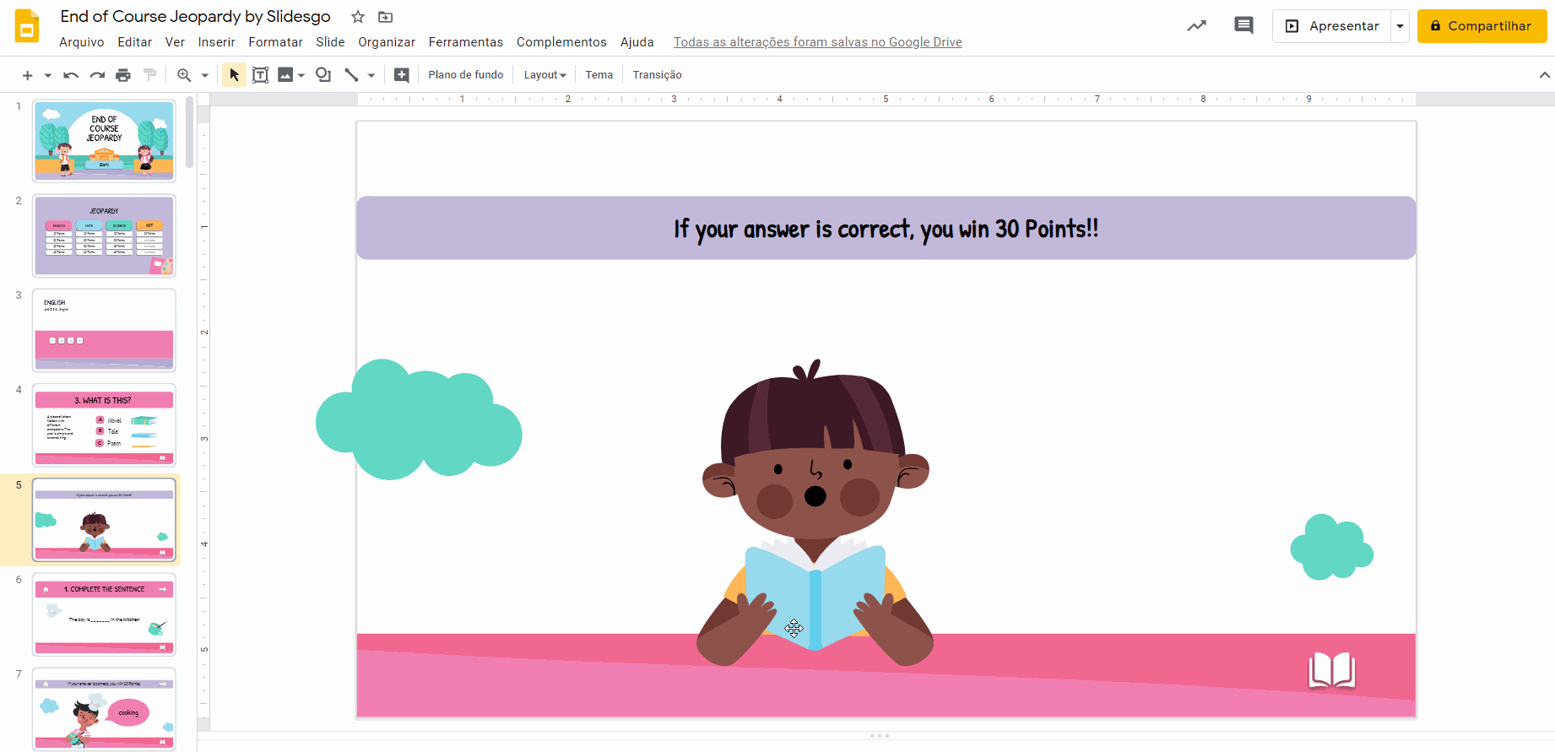Click the insert image icon
This screenshot has height=752, width=1555.
[285, 75]
